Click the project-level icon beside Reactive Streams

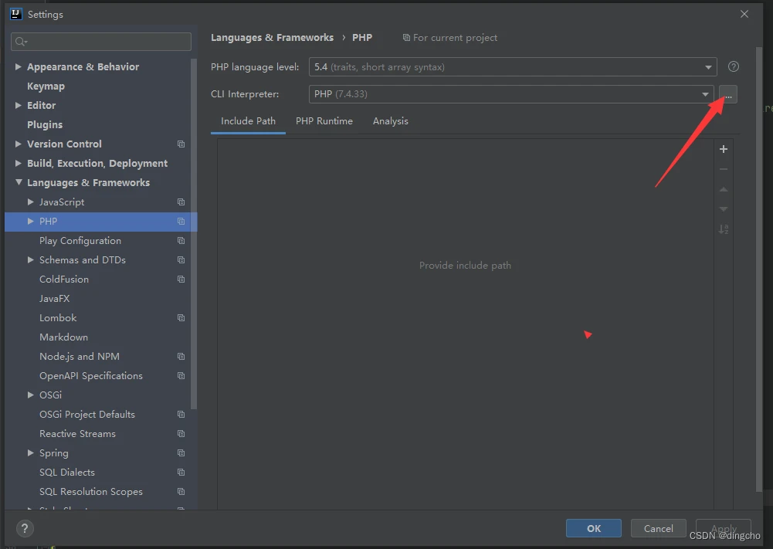[x=181, y=434]
